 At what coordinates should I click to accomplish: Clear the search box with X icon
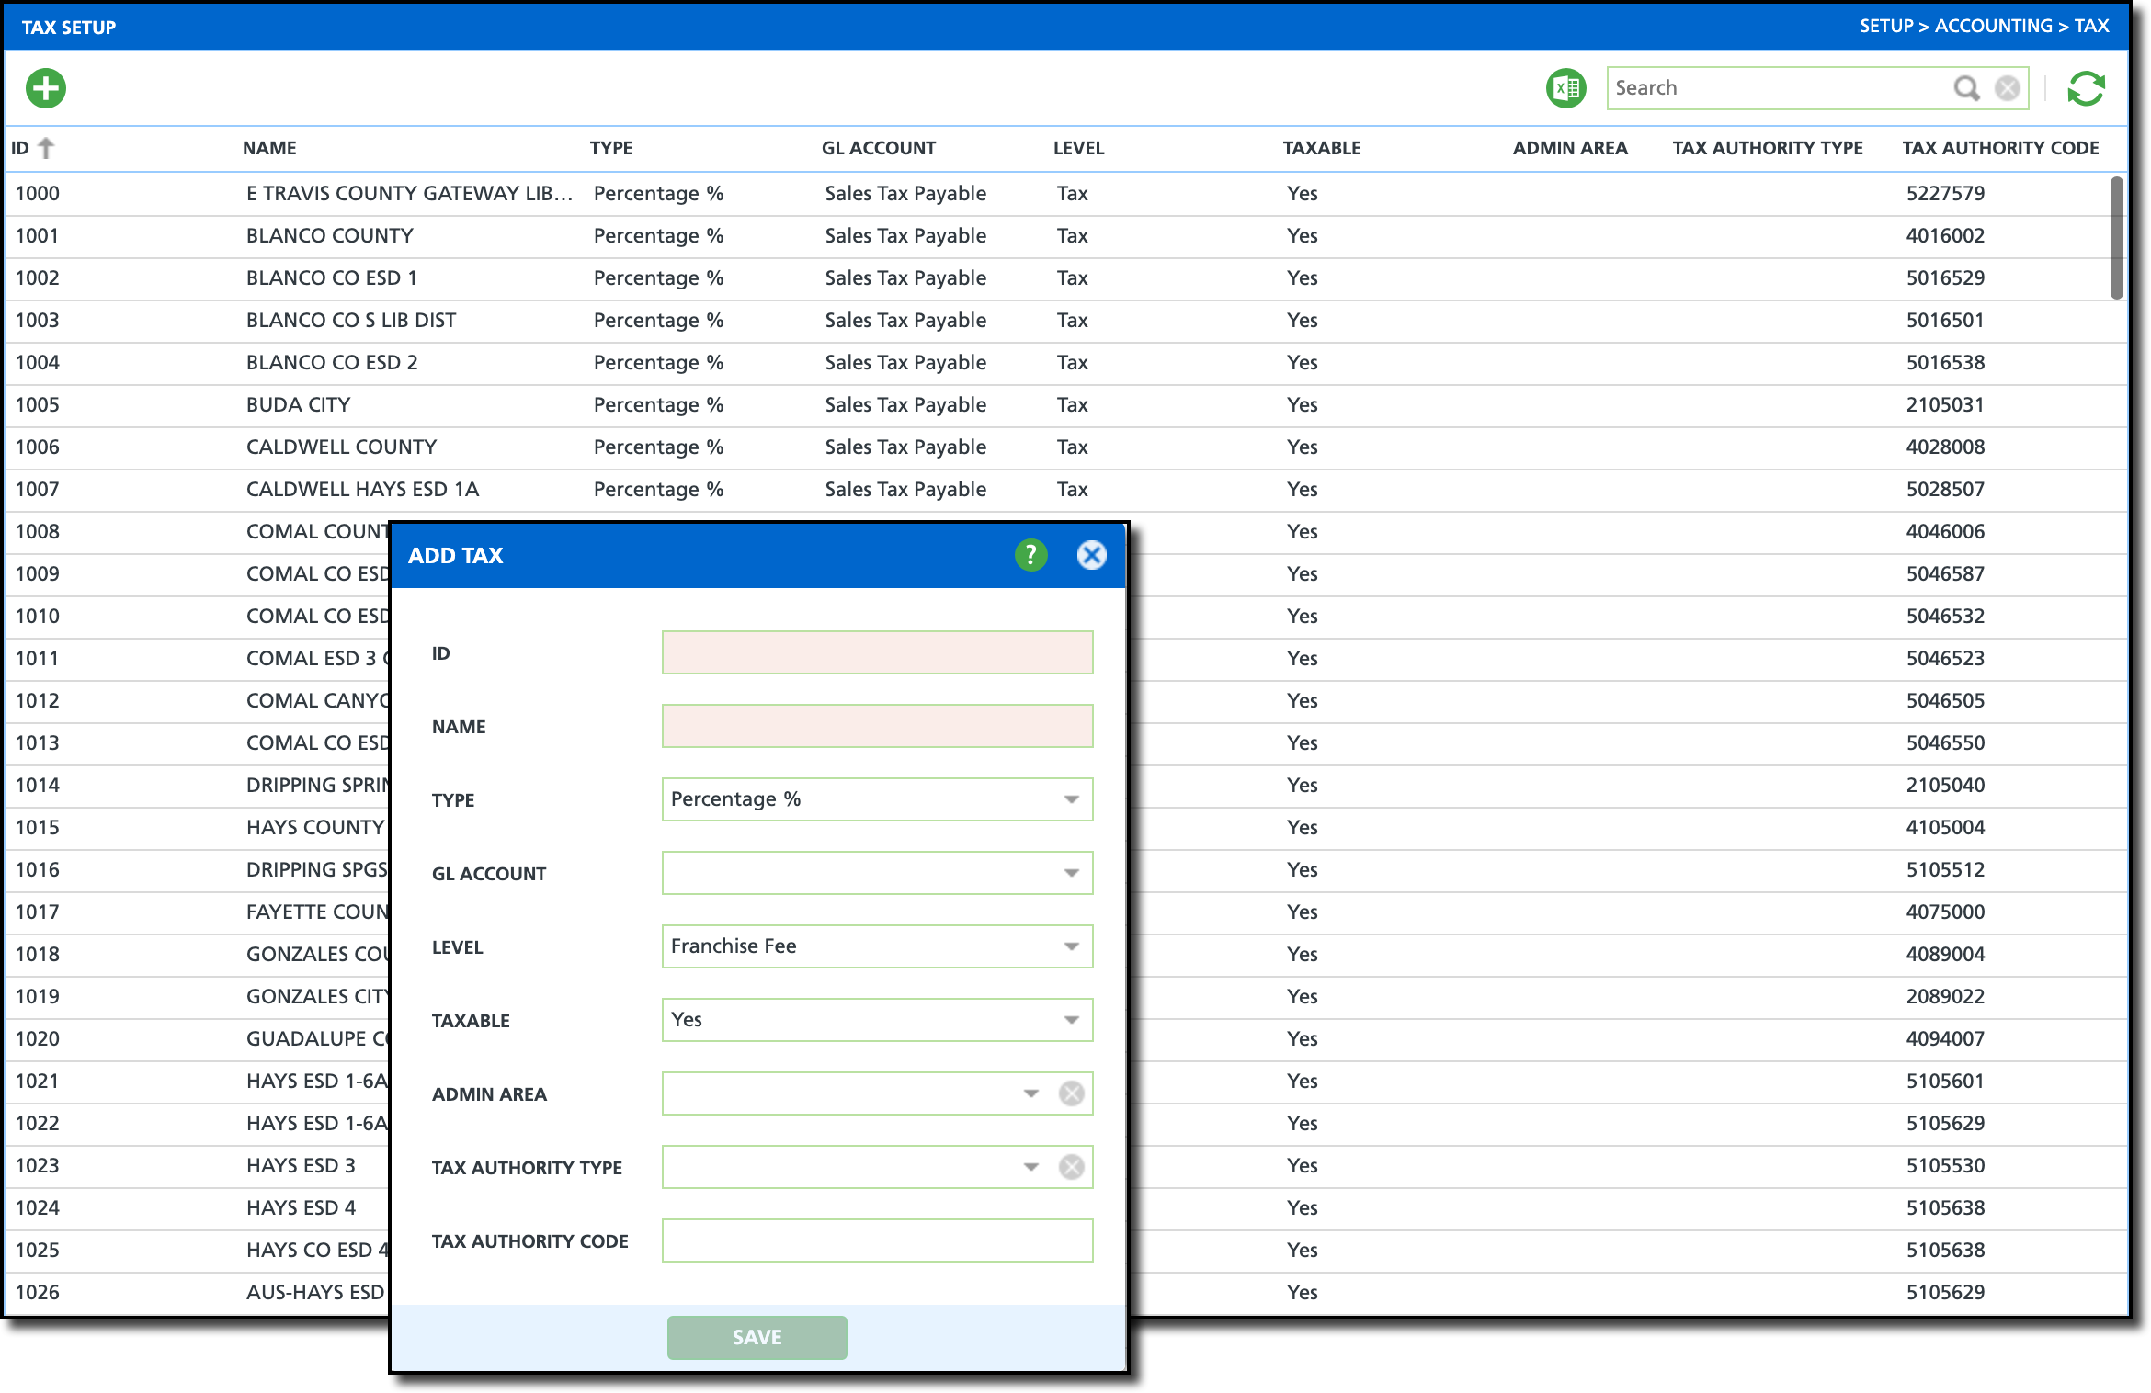pyautogui.click(x=2008, y=88)
